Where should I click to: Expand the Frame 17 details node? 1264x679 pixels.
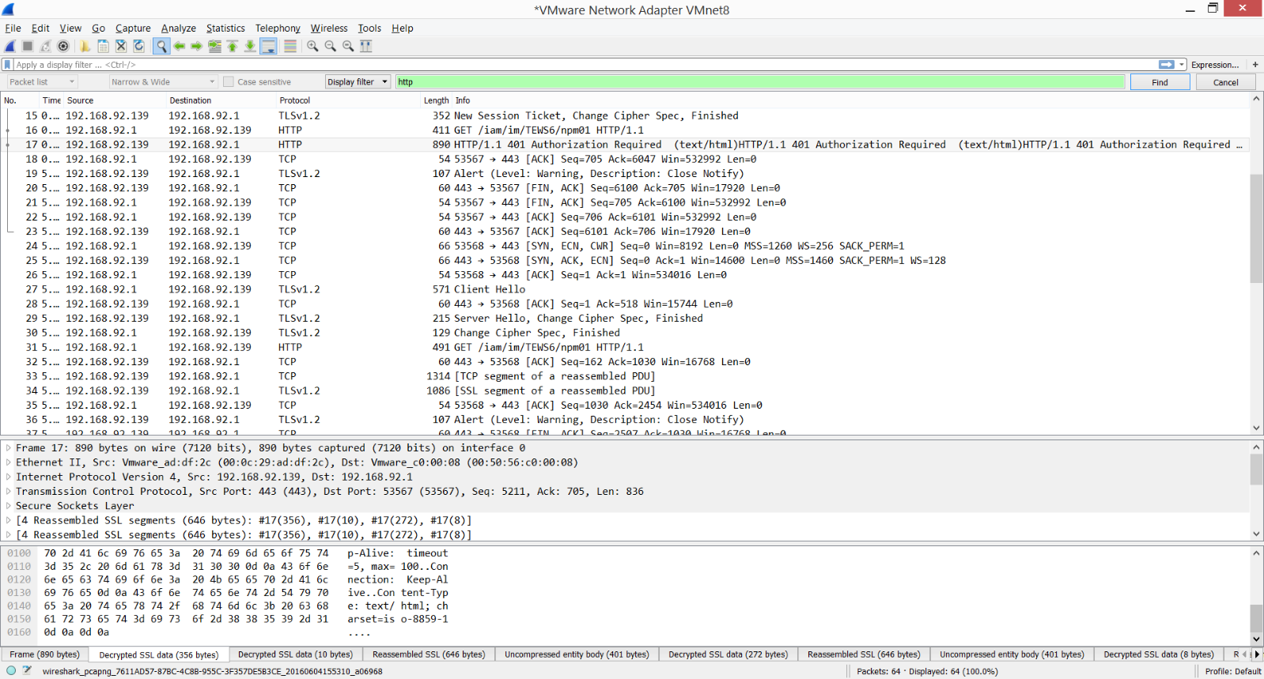[x=9, y=448]
